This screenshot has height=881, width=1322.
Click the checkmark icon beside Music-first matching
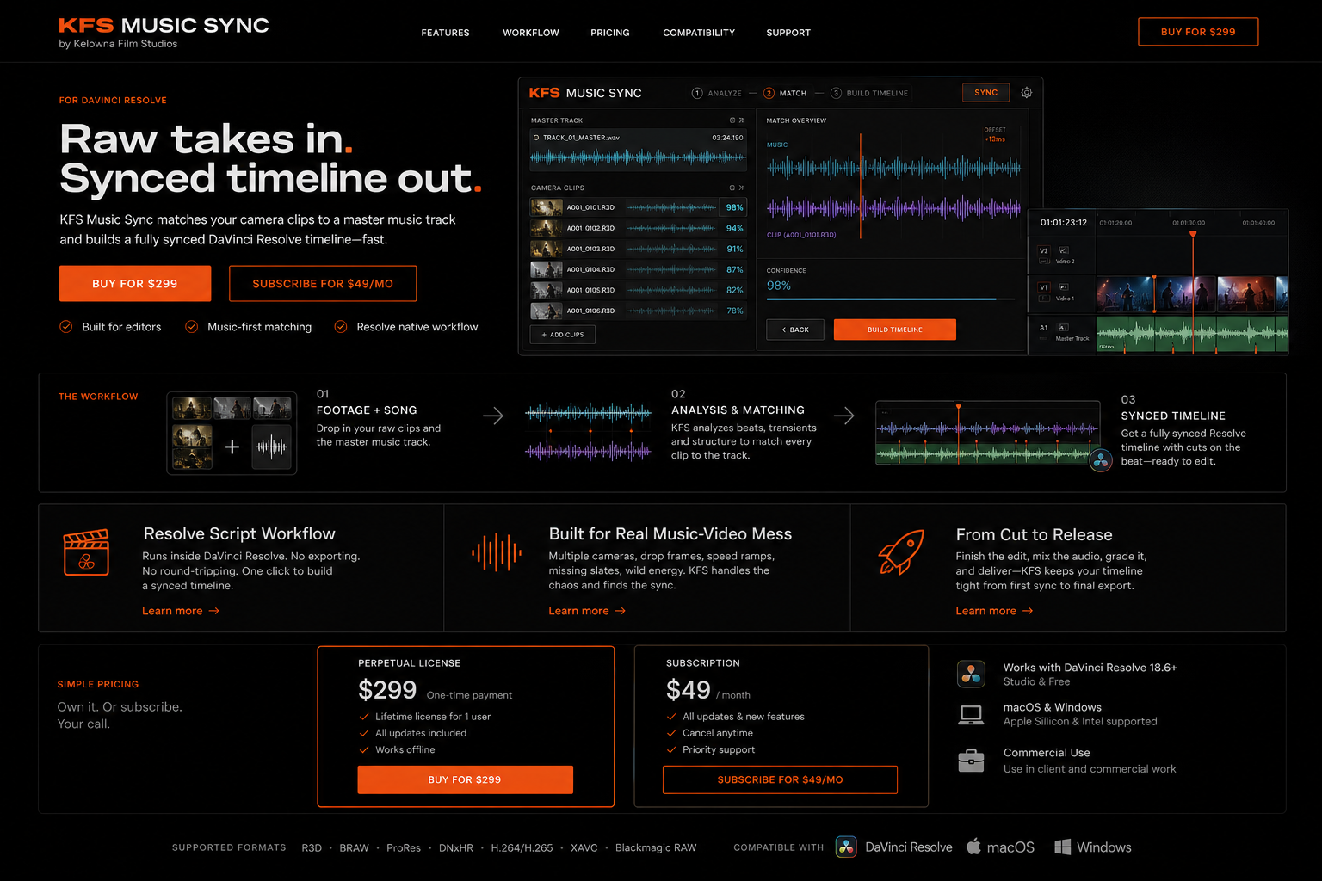coord(192,327)
